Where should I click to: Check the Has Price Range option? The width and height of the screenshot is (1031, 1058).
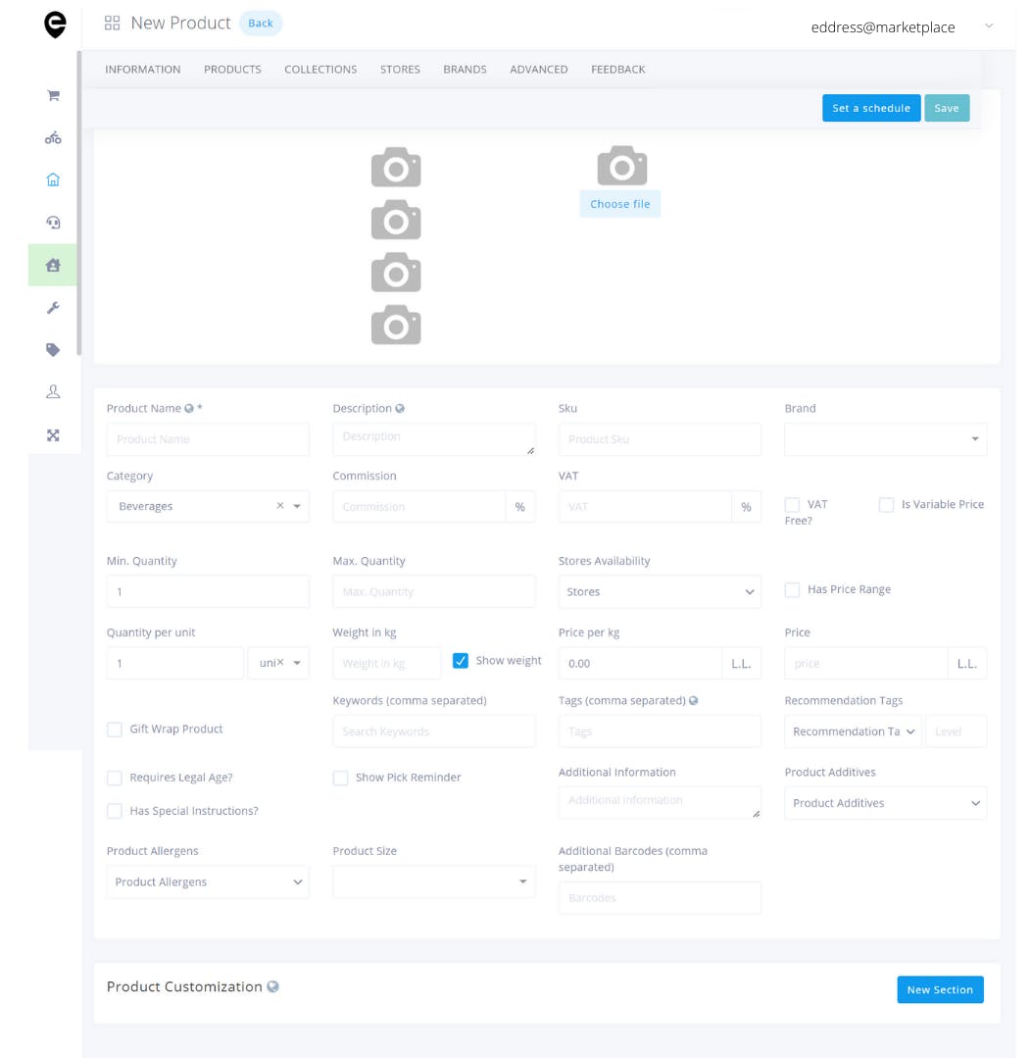[x=792, y=589]
